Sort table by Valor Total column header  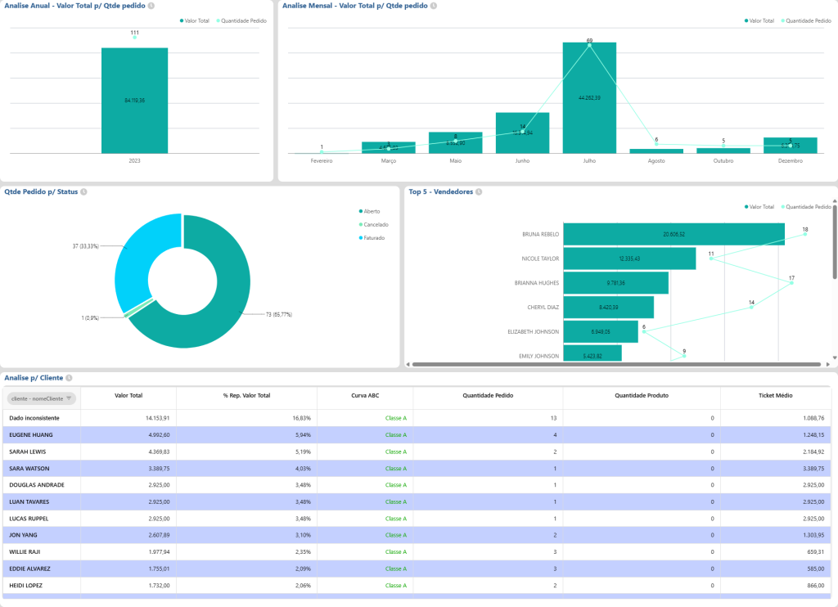point(128,395)
